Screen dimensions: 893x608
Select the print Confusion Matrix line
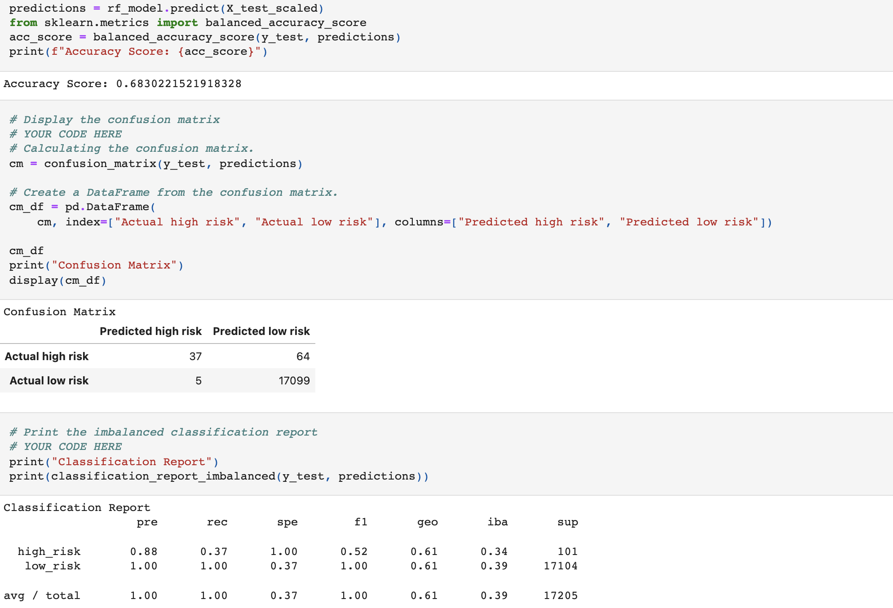[96, 265]
